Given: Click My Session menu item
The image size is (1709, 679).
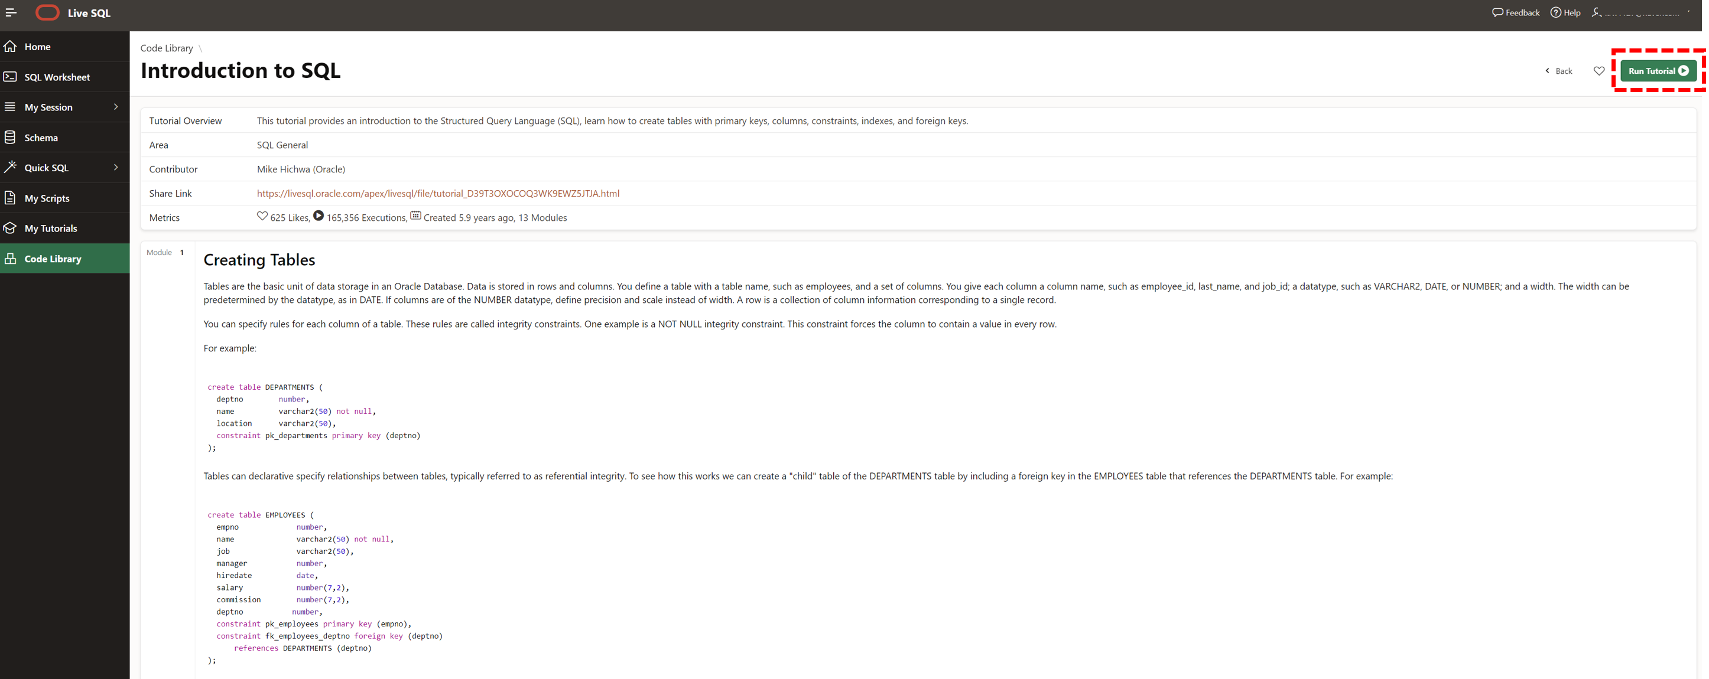Looking at the screenshot, I should point(48,107).
